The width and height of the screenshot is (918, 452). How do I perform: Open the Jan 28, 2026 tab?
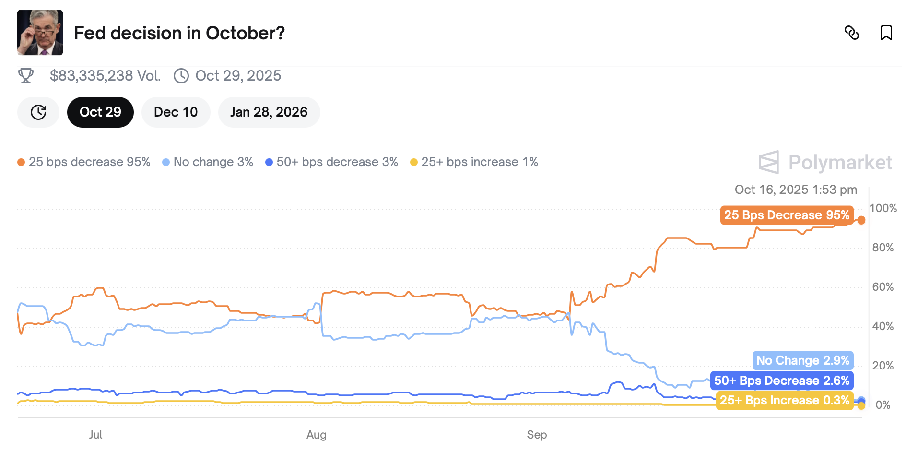[269, 112]
